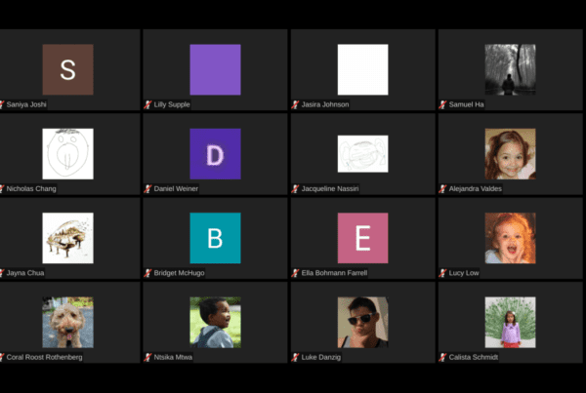The width and height of the screenshot is (586, 393).
Task: Click muted microphone icon next to Lilly Supple
Action: (x=148, y=104)
